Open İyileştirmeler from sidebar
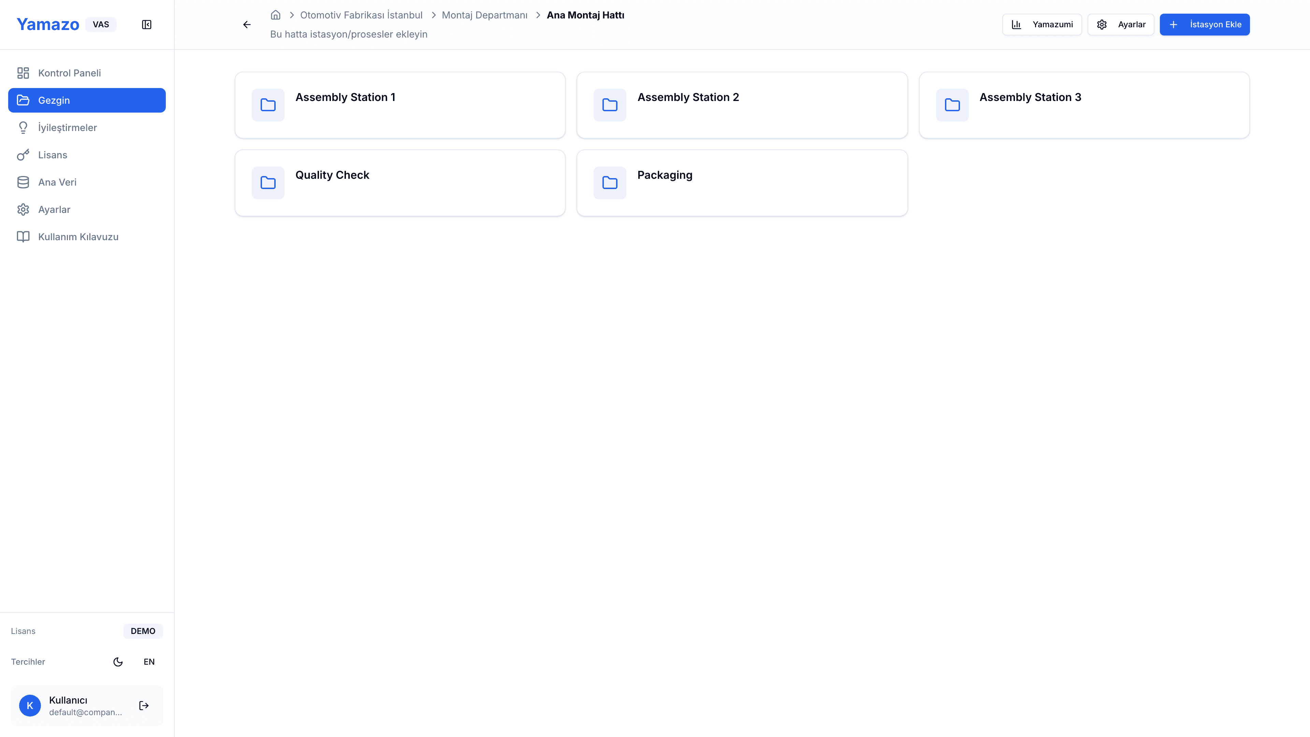Viewport: 1310px width, 737px height. [x=67, y=128]
